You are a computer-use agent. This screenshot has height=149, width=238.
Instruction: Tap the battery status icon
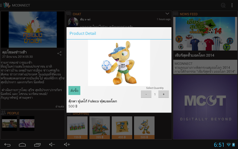pos(234,145)
